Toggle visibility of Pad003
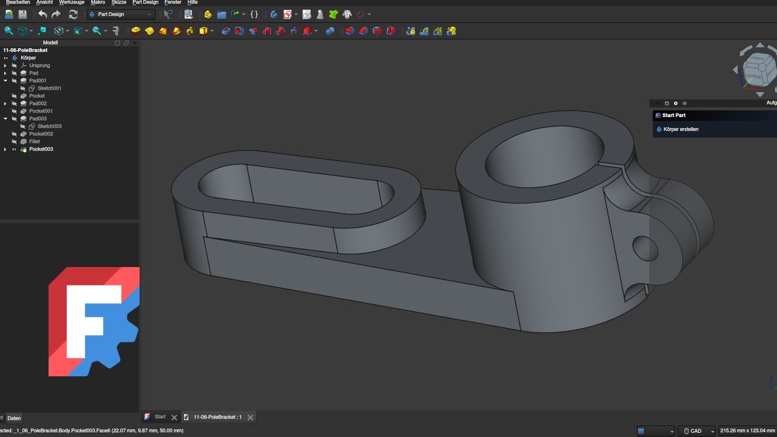777x437 pixels. (14, 119)
